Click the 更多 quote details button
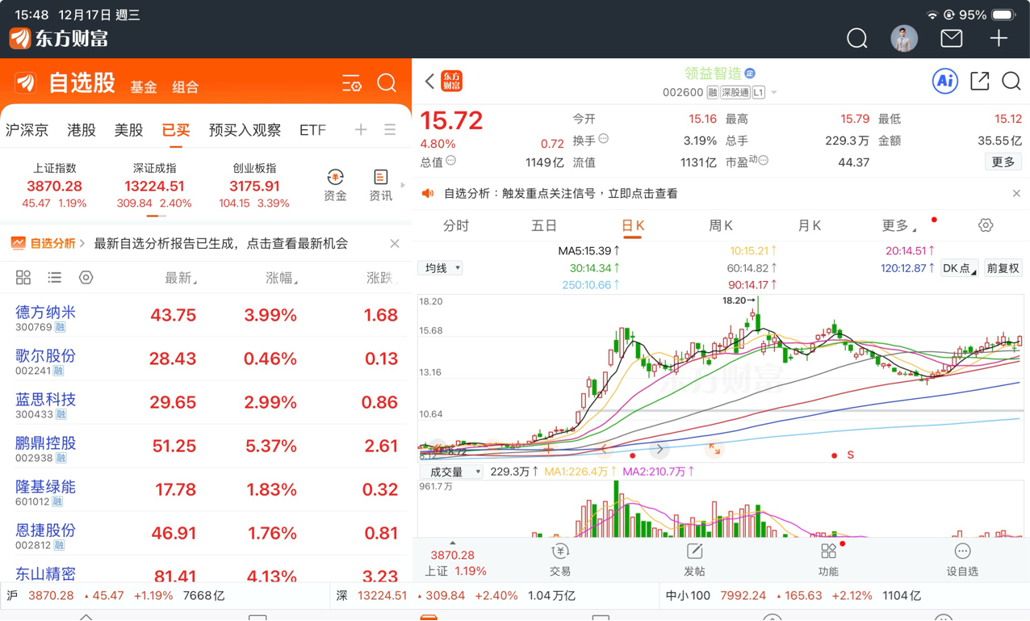 click(1003, 162)
